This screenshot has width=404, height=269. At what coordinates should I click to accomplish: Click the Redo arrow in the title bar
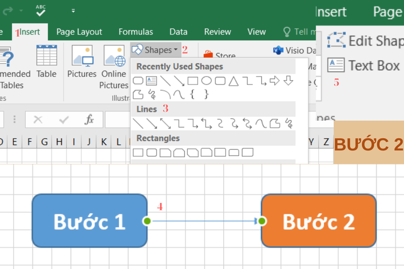coord(8,11)
